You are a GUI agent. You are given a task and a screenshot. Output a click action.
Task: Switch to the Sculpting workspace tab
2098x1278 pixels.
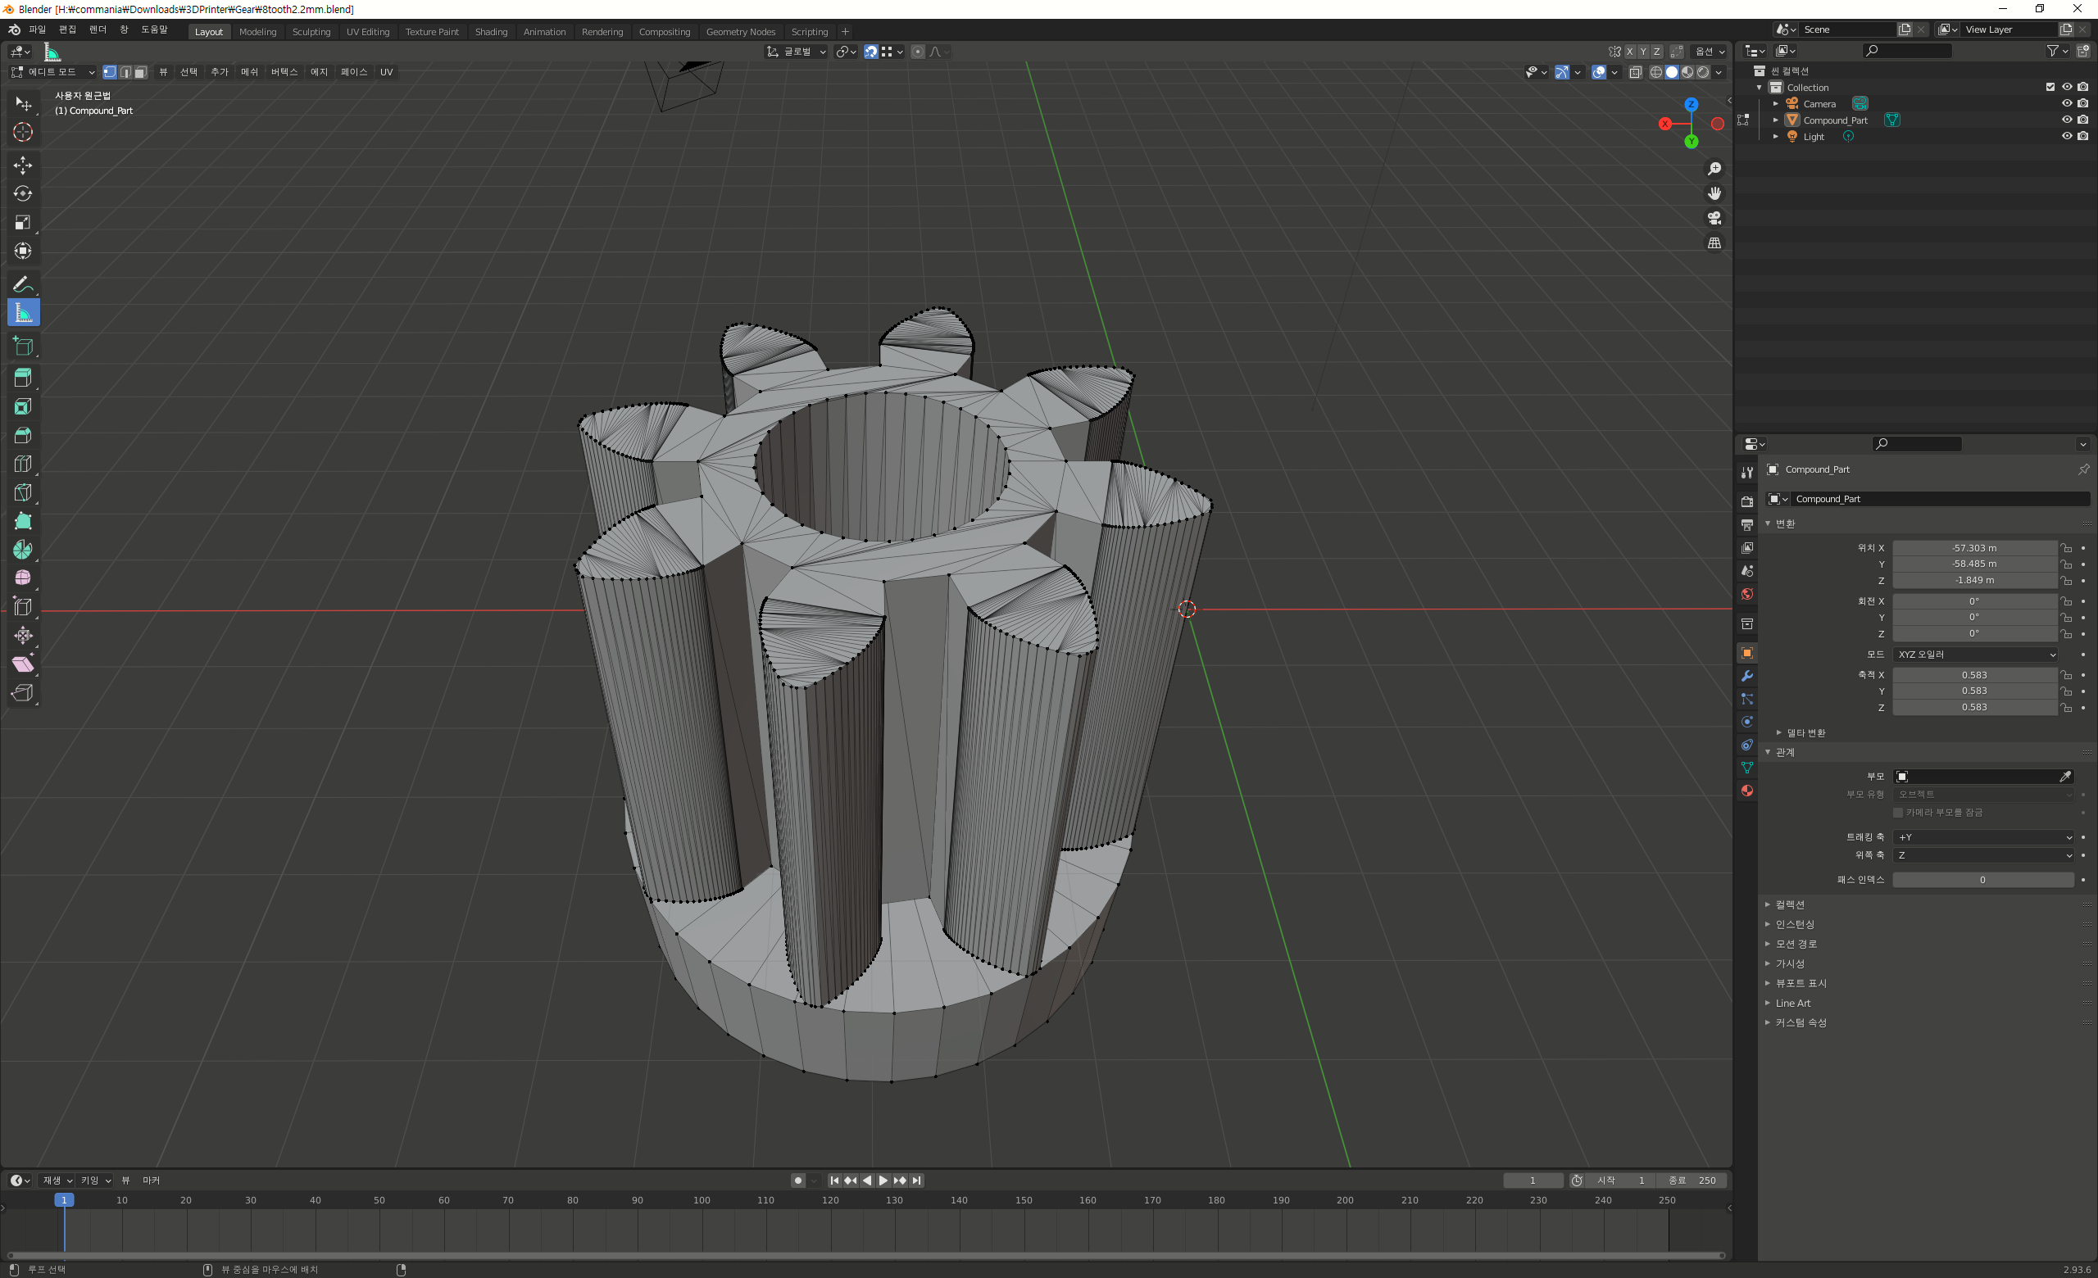tap(311, 32)
